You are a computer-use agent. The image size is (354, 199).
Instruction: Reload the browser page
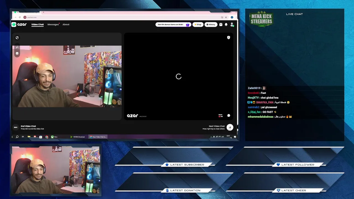(x=20, y=17)
